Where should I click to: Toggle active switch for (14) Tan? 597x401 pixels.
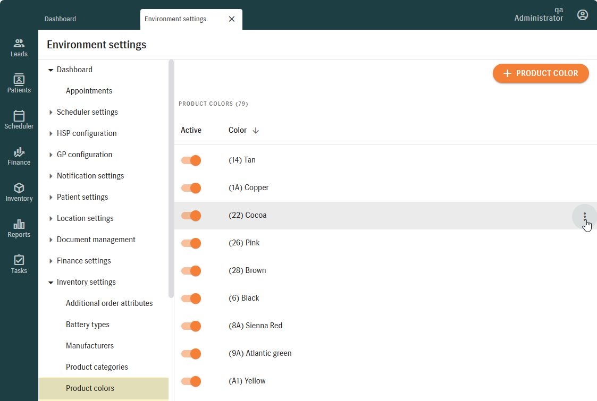pos(191,160)
